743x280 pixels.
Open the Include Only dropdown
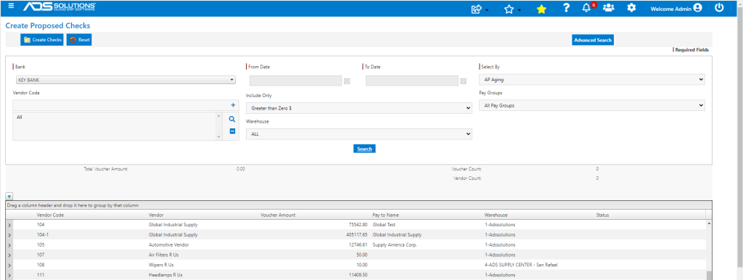(358, 108)
